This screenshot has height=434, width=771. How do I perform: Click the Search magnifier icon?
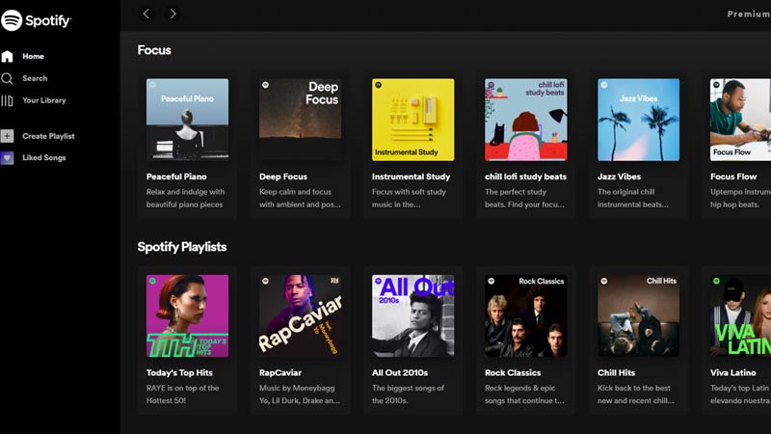point(7,78)
